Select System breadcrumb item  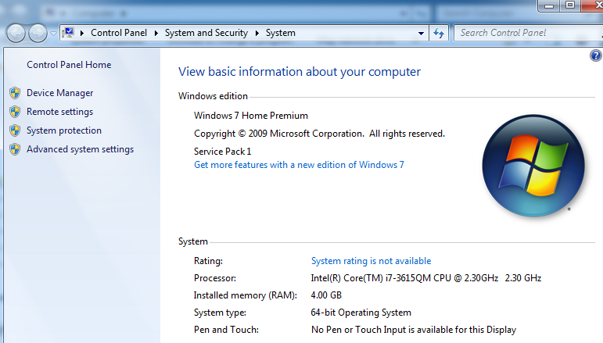coord(281,33)
